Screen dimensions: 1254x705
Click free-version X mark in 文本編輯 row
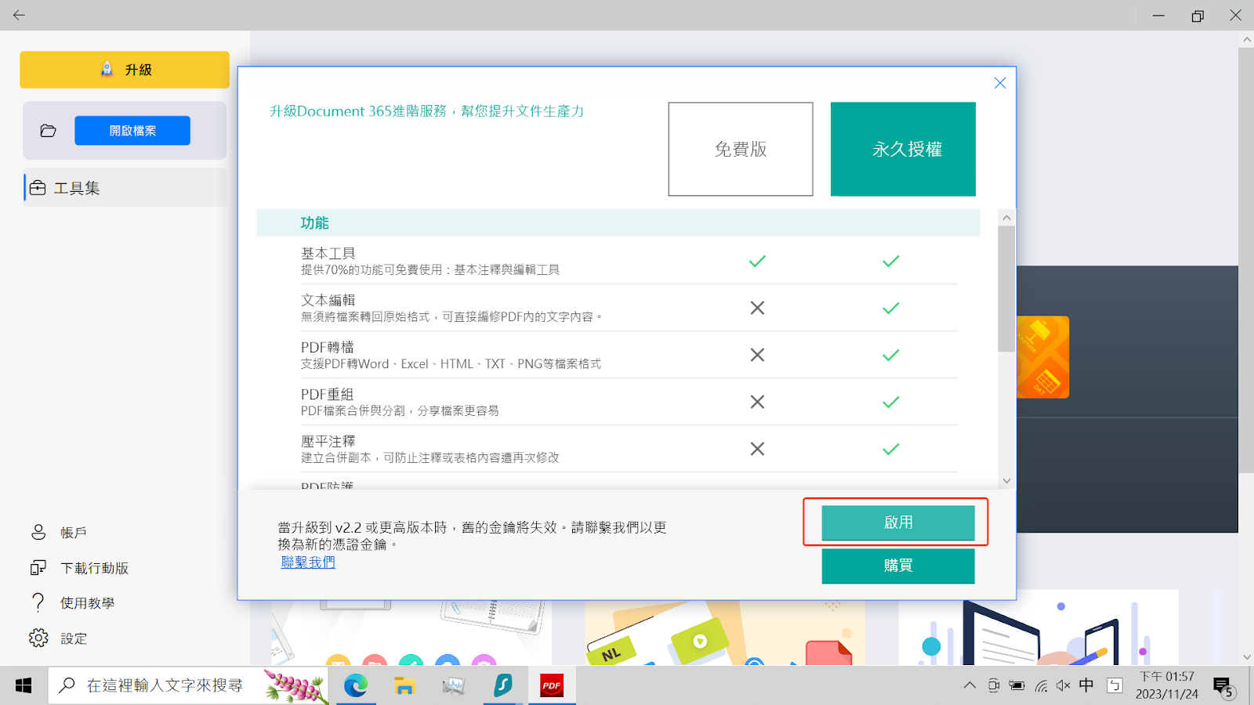(757, 308)
